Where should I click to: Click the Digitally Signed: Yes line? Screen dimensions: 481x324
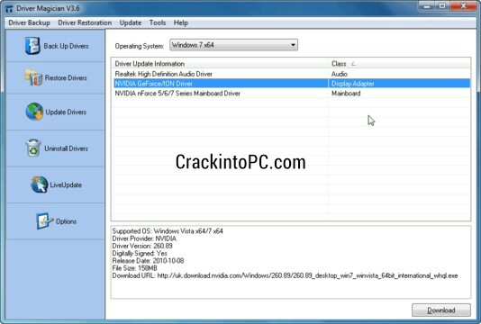click(x=140, y=253)
